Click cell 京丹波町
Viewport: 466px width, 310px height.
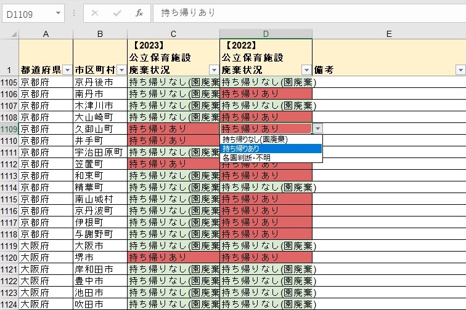tap(100, 210)
